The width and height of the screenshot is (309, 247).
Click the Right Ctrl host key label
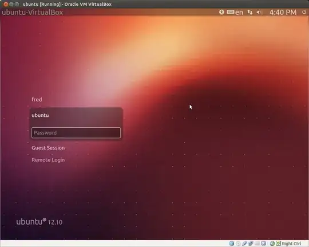[291, 244]
